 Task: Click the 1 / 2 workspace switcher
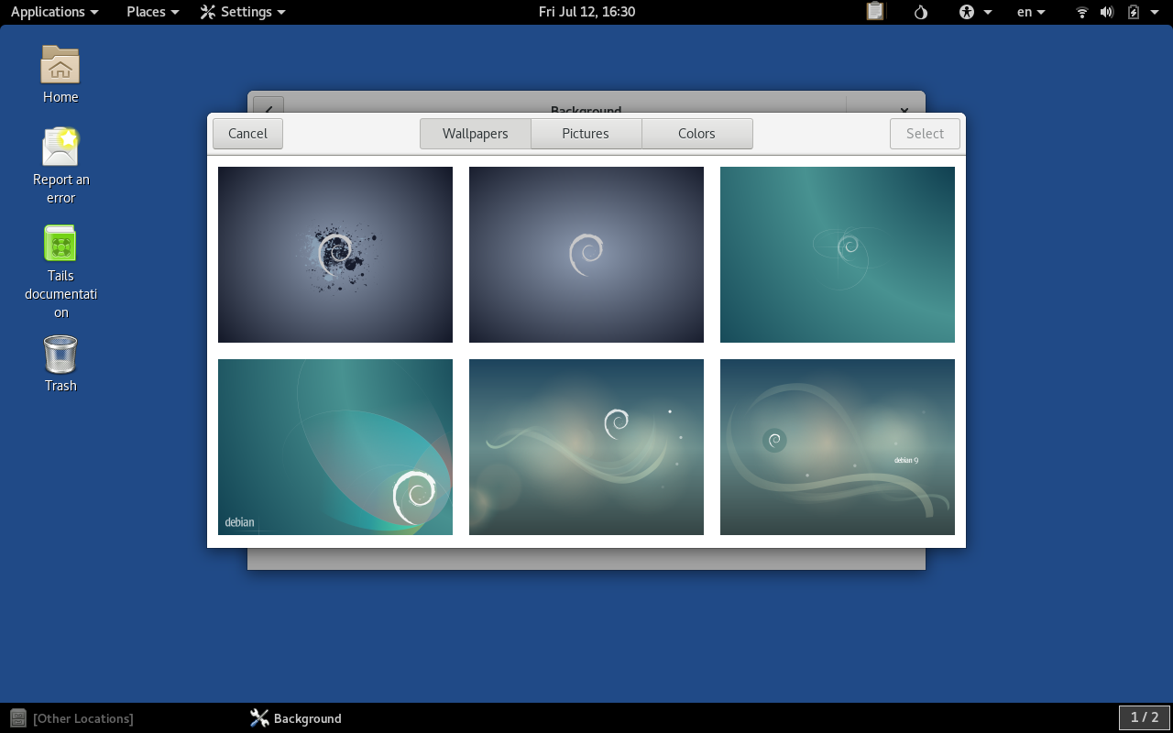pyautogui.click(x=1145, y=717)
